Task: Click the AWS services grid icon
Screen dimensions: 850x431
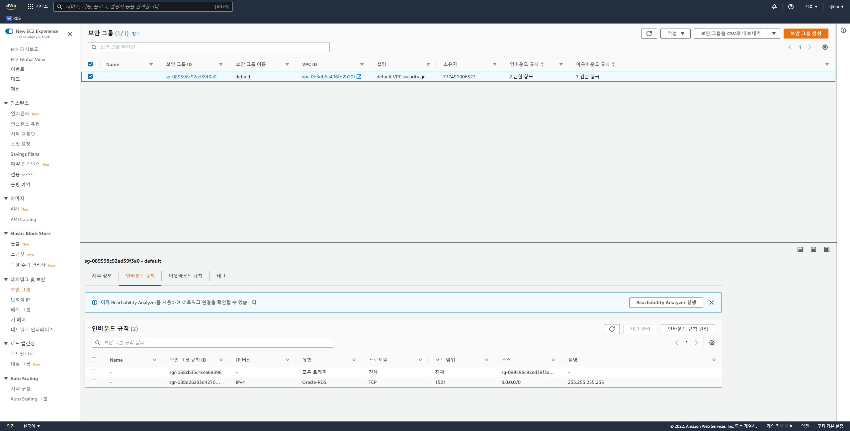Action: point(31,7)
